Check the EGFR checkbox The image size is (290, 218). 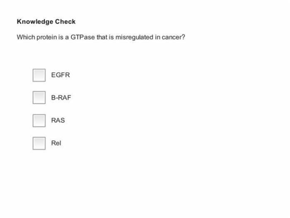click(x=39, y=75)
